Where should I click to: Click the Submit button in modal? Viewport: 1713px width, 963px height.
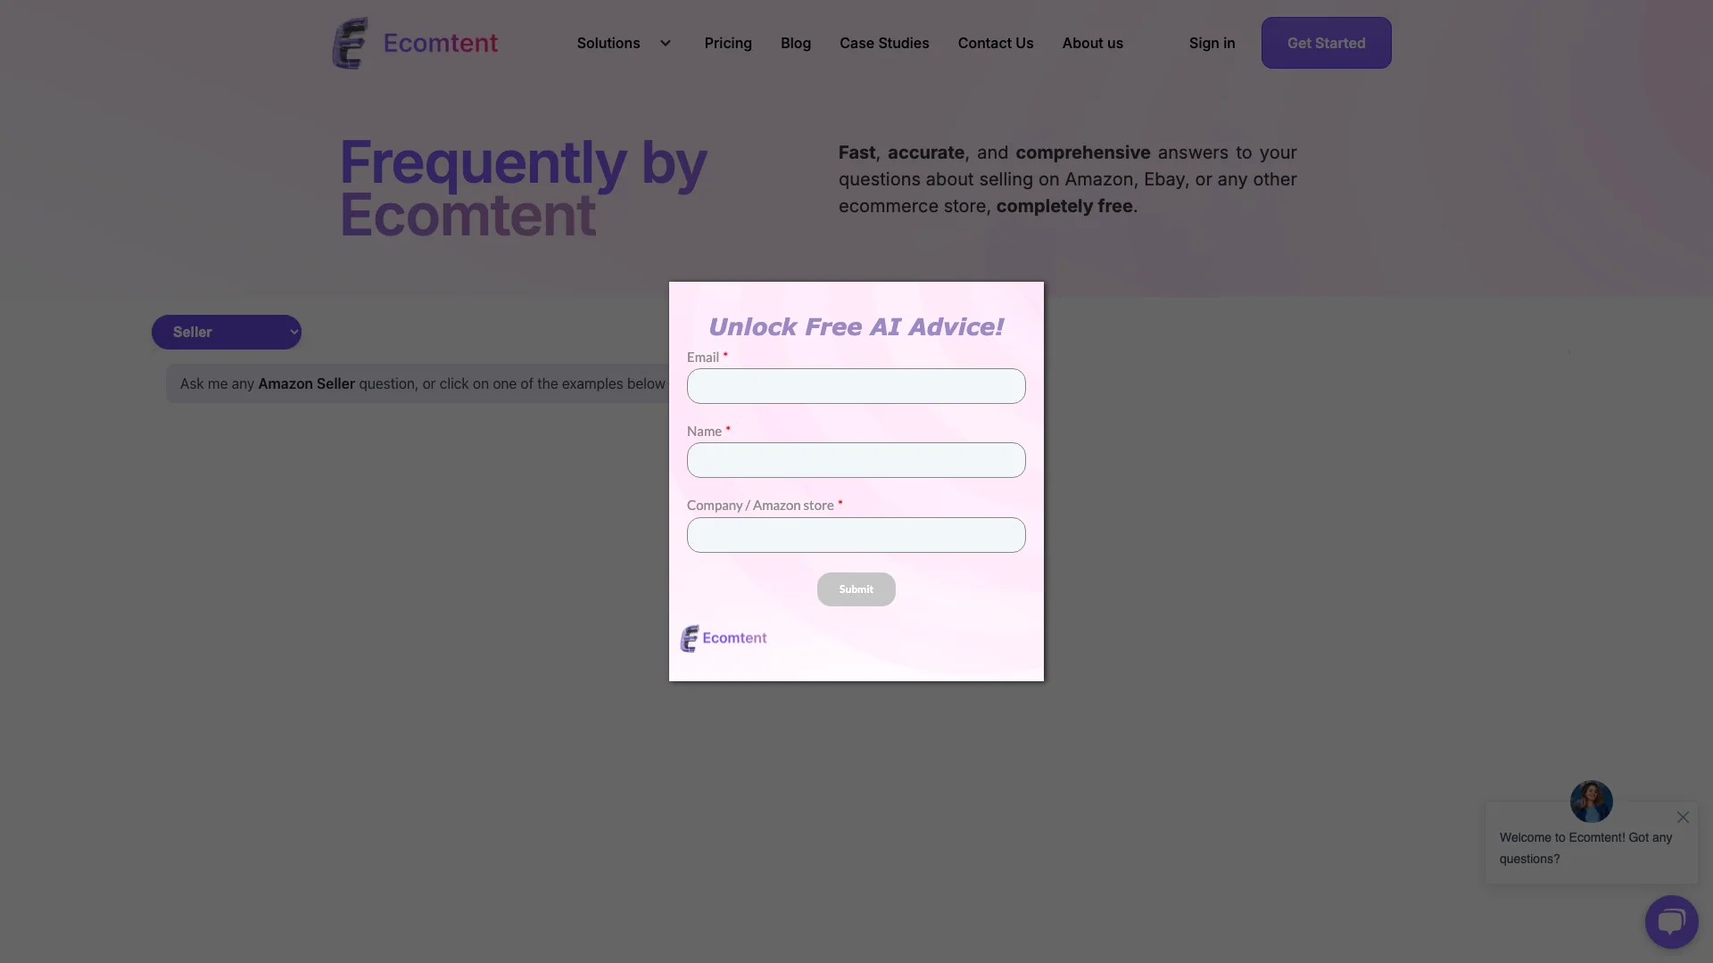pos(856,589)
